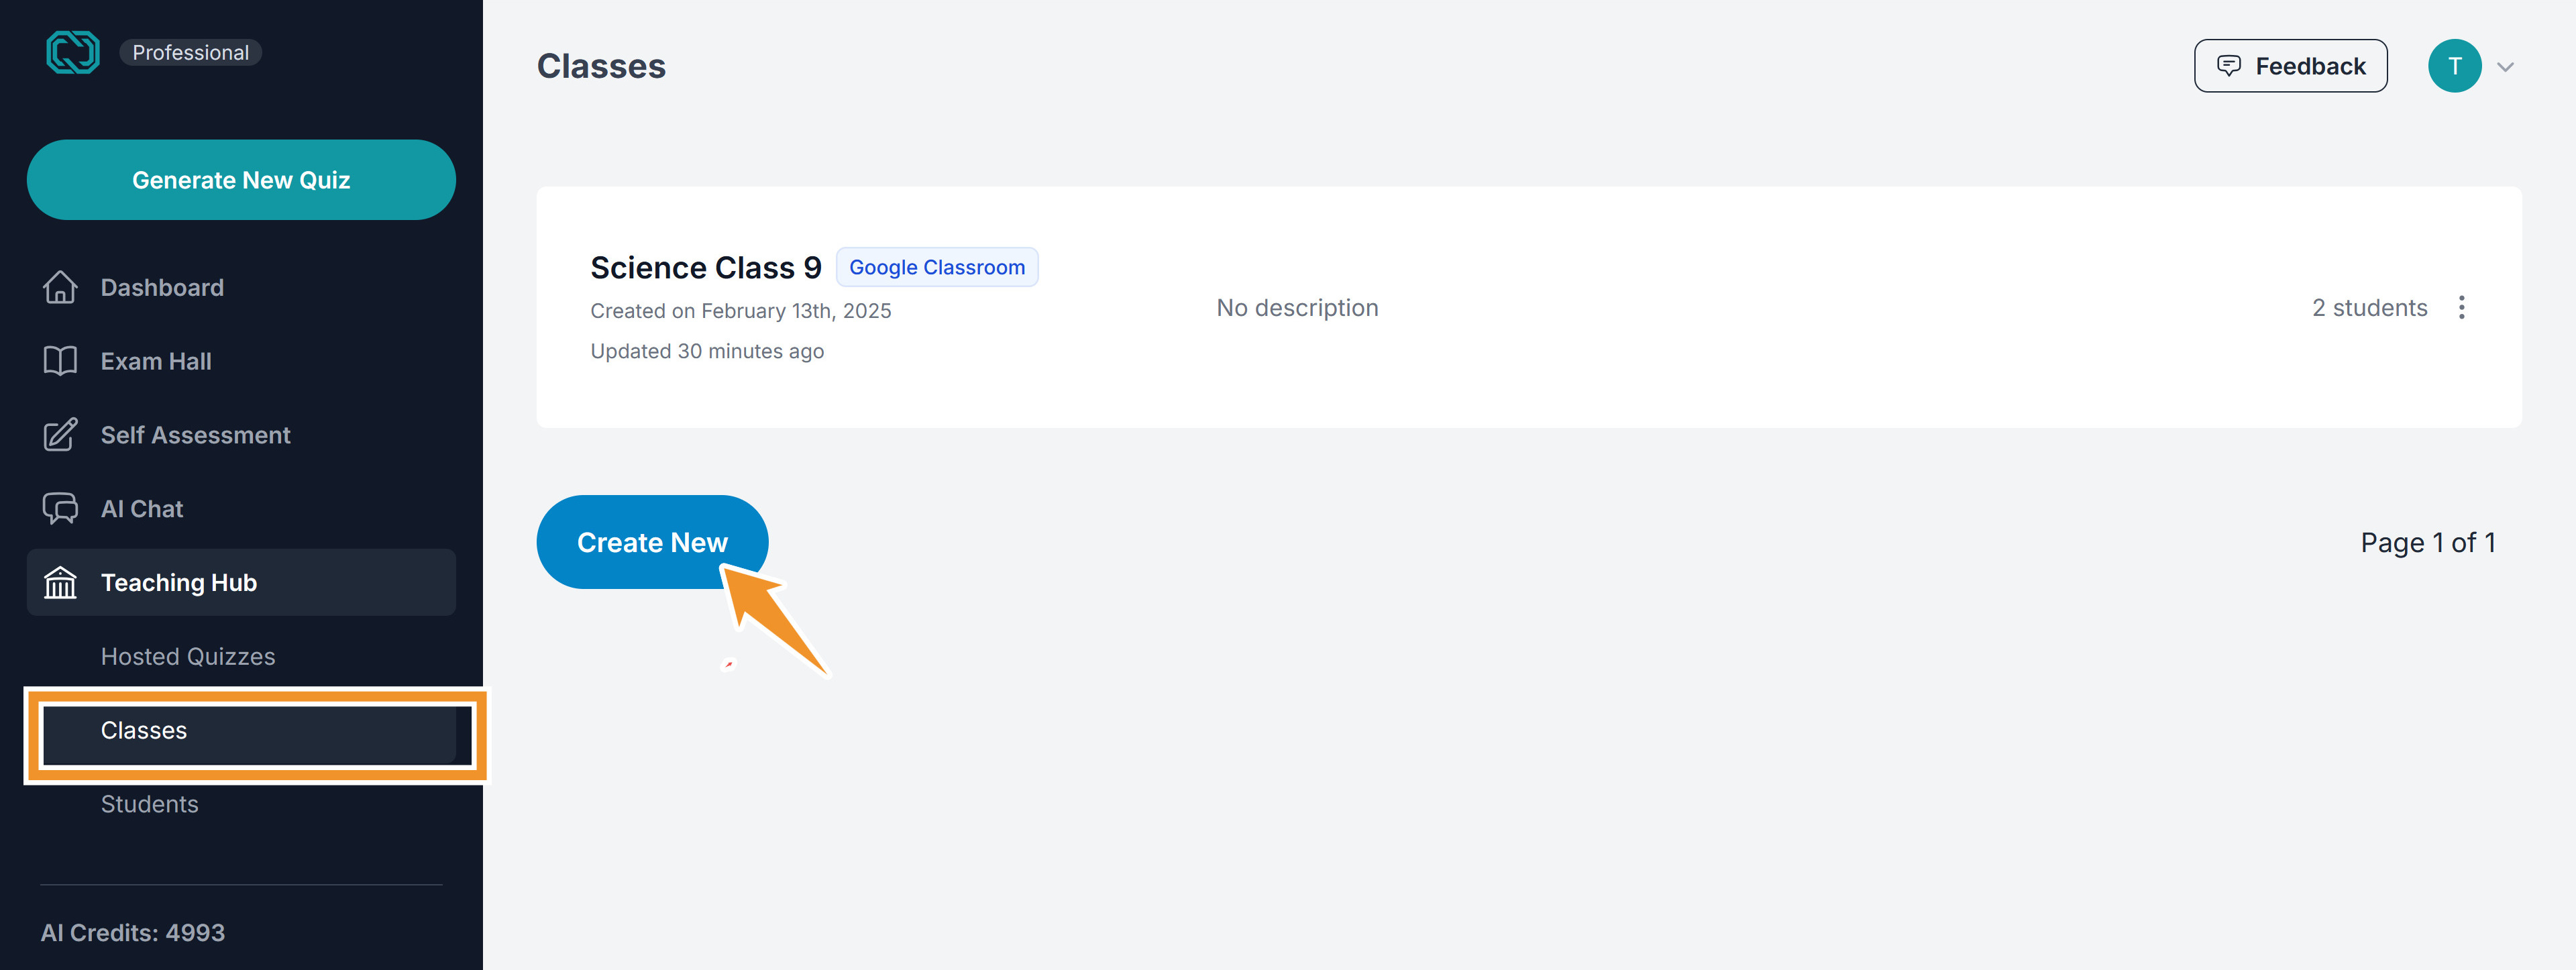Open the Science Class 9 class
This screenshot has width=2576, height=970.
point(705,268)
